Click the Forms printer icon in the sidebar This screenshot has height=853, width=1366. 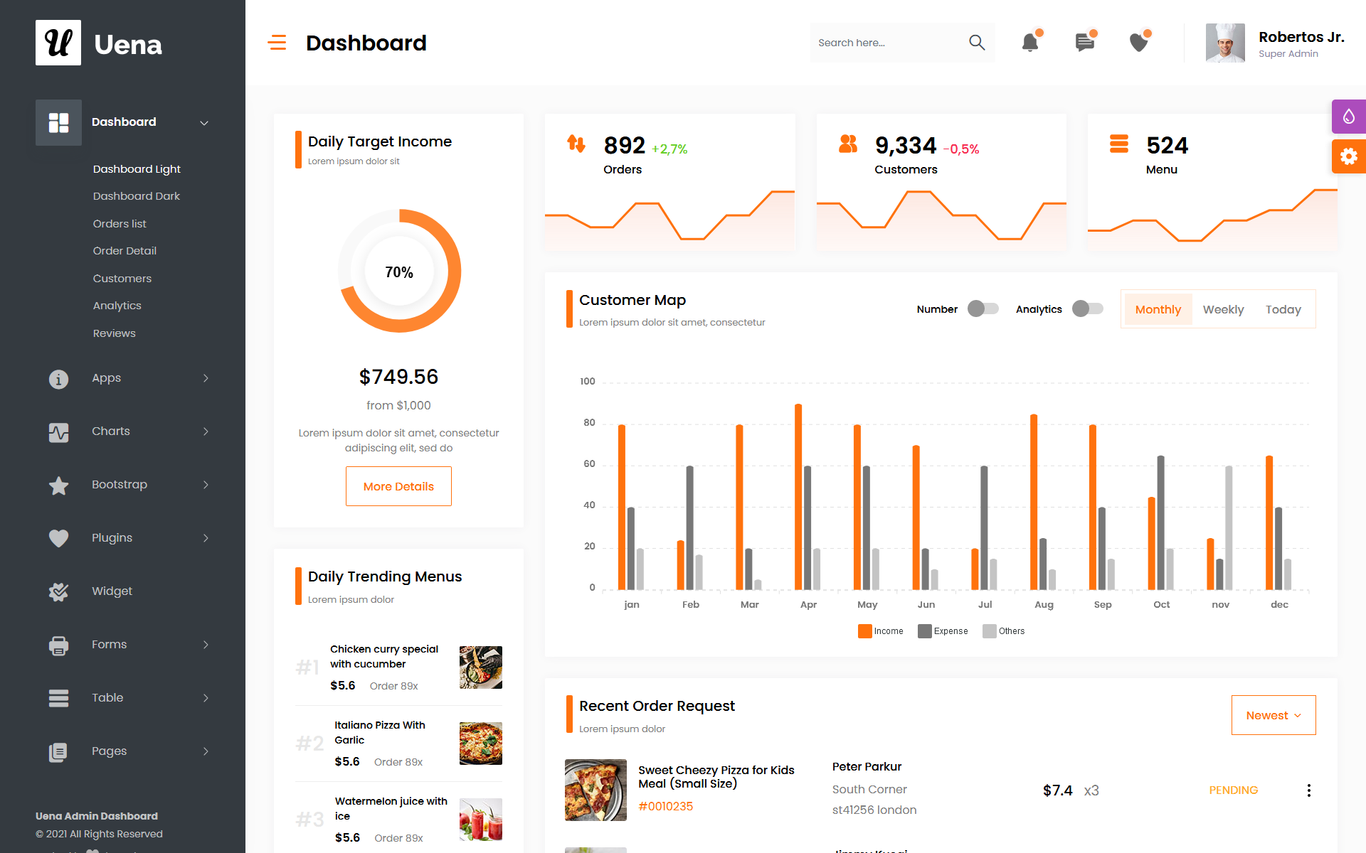tap(58, 645)
